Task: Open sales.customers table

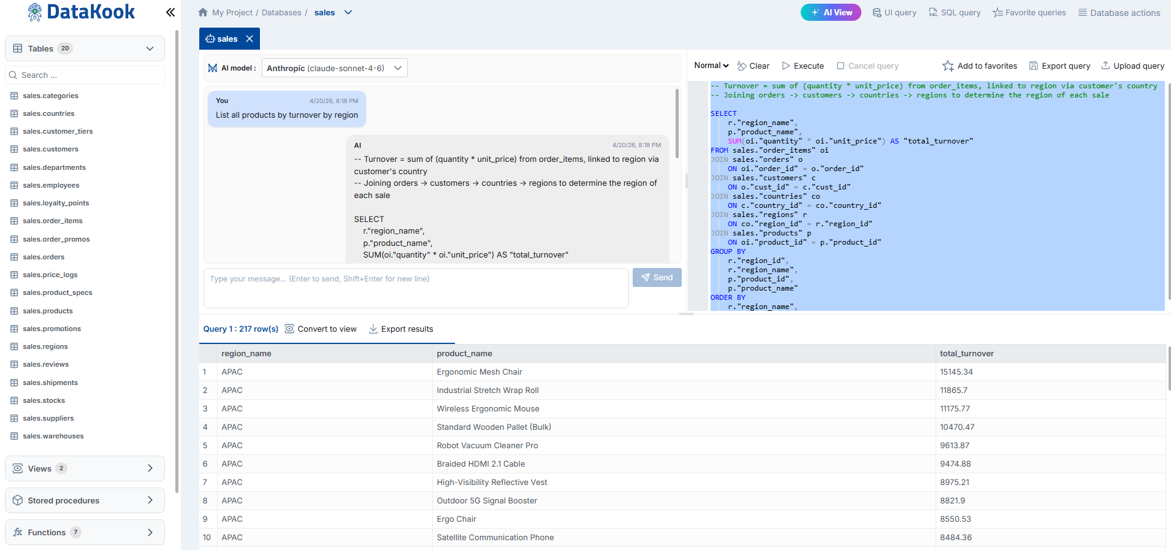Action: (51, 149)
